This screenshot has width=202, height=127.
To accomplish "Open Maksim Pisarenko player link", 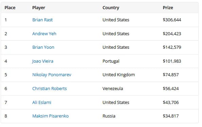I will point(50,116).
